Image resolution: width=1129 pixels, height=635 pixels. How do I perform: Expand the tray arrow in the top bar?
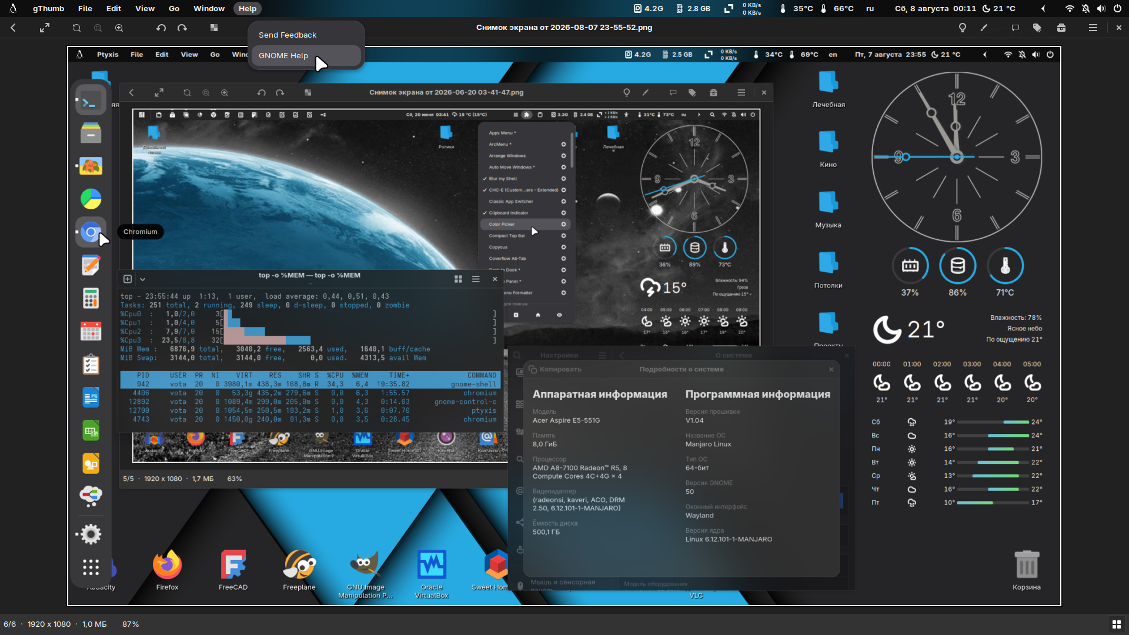point(1043,9)
